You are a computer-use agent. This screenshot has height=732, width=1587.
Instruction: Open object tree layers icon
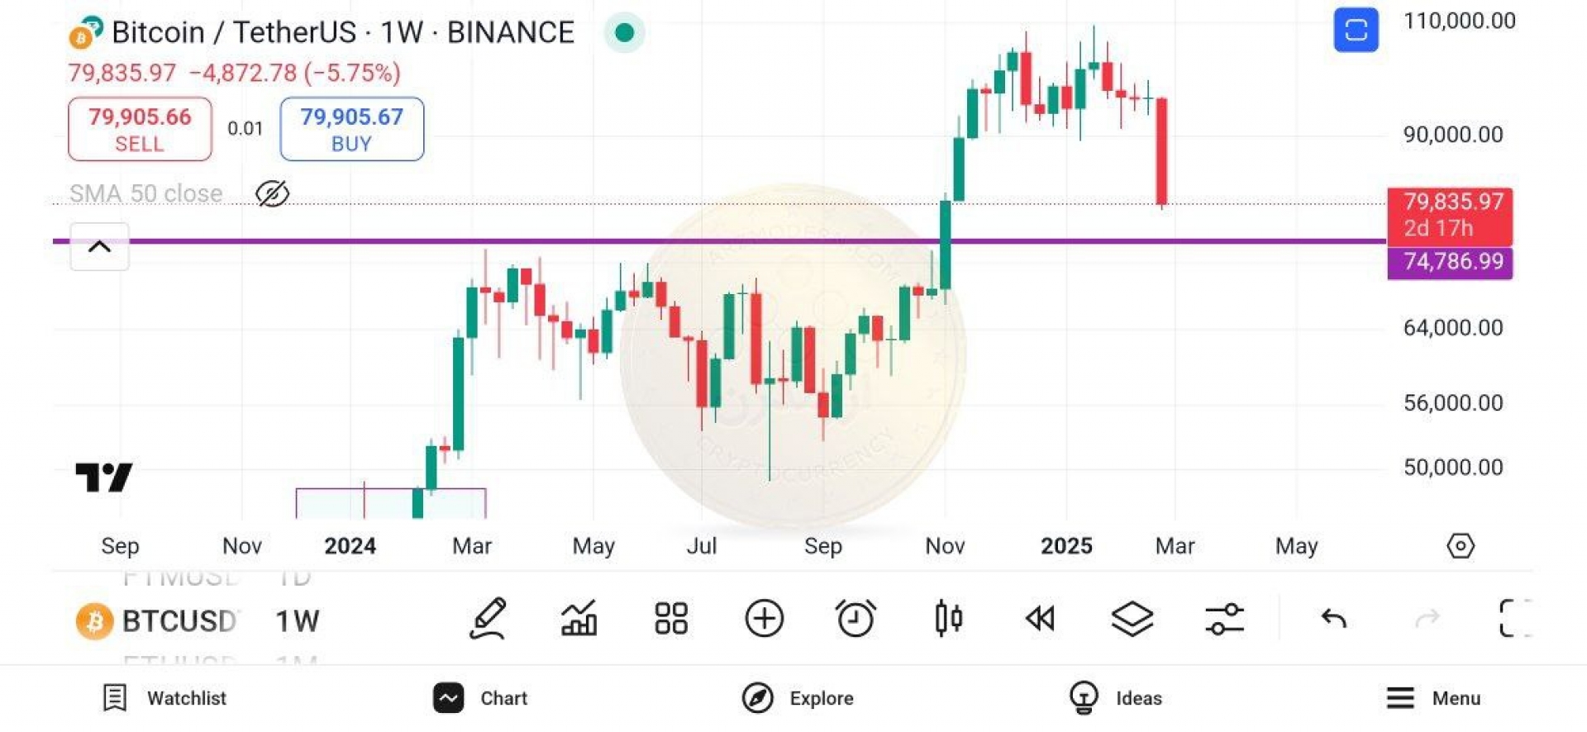[1132, 619]
